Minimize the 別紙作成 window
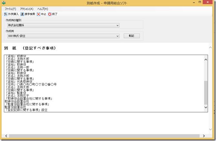The width and height of the screenshot is (216, 141). 194,2
